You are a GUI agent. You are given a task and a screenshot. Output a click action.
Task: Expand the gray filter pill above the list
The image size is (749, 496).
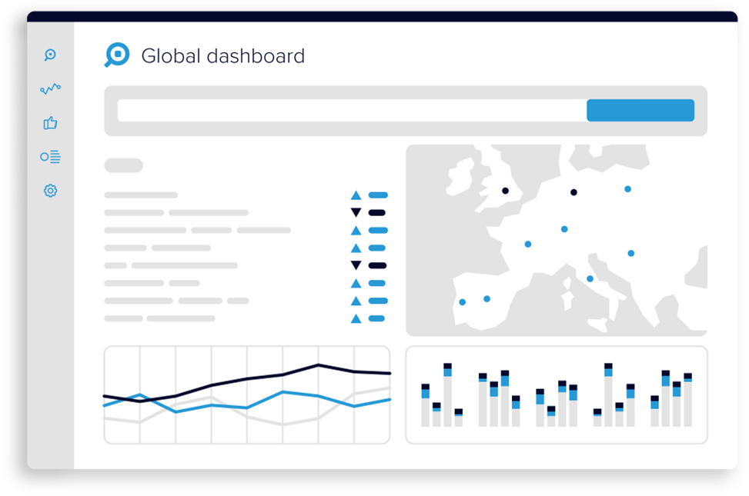[x=123, y=165]
